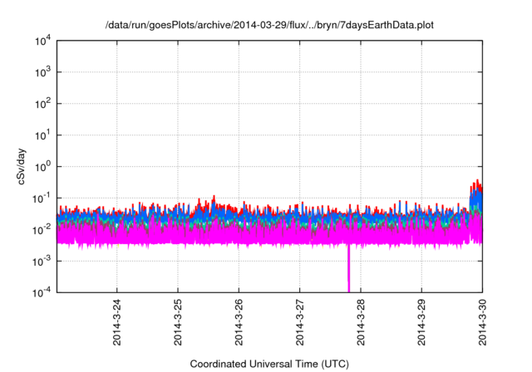Select the 10^2 y-axis tick label

click(x=42, y=104)
